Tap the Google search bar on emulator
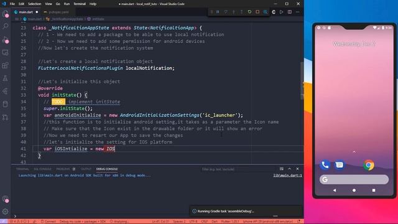The width and height of the screenshot is (398, 224). click(x=354, y=180)
